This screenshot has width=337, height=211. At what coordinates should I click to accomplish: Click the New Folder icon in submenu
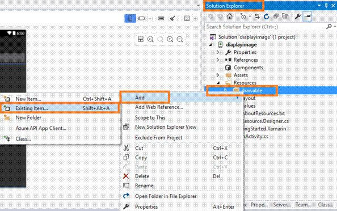coord(7,118)
